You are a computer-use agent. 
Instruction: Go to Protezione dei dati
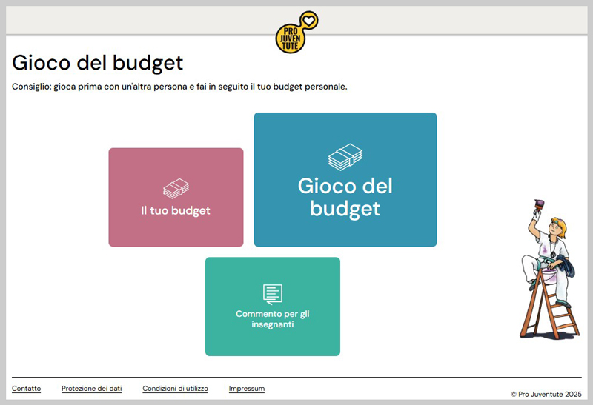[x=91, y=389]
